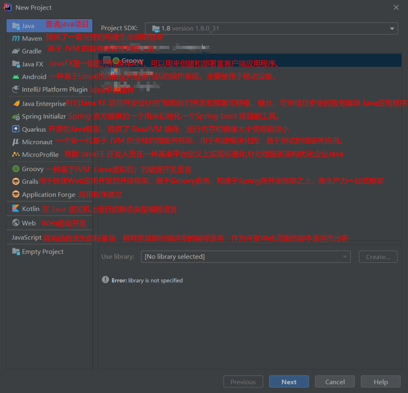This screenshot has width=408, height=393.
Task: Close the New Project dialog
Action: tap(396, 7)
